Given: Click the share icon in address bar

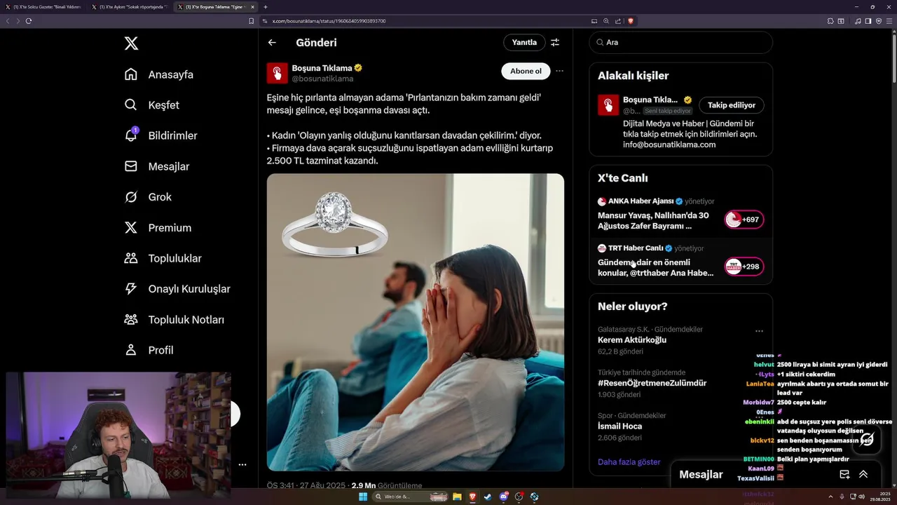Looking at the screenshot, I should tap(618, 21).
